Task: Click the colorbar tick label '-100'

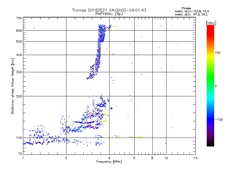Action: 219,120
